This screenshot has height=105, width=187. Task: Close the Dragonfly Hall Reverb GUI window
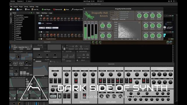(84, 9)
